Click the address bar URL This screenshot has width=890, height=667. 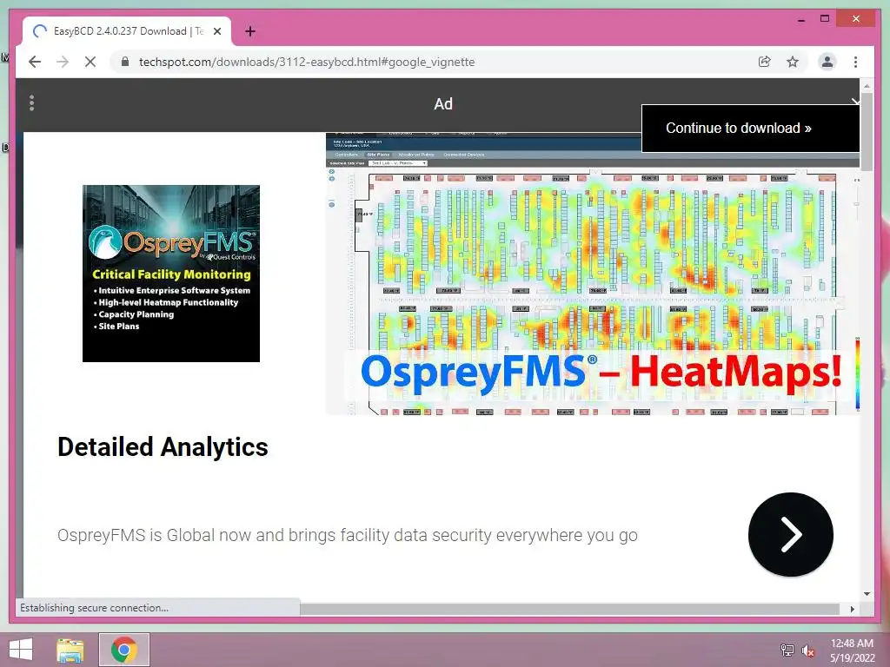[307, 62]
